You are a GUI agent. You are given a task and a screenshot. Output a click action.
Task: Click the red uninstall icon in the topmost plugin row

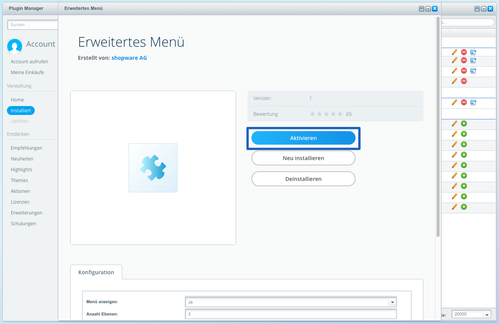pyautogui.click(x=464, y=52)
